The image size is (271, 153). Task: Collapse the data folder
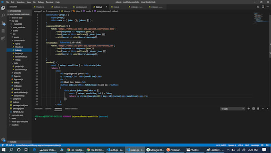16,63
